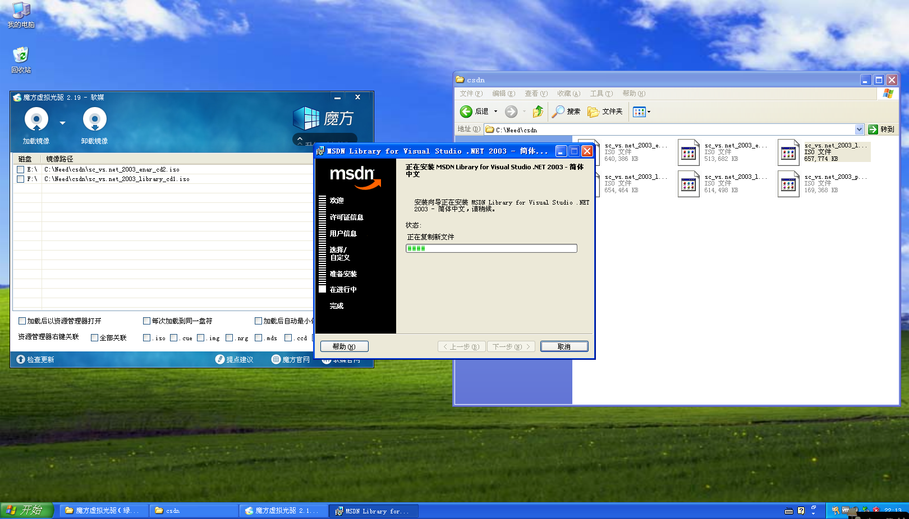The image size is (909, 519).
Task: Check the .nrg association checkbox
Action: tap(229, 337)
